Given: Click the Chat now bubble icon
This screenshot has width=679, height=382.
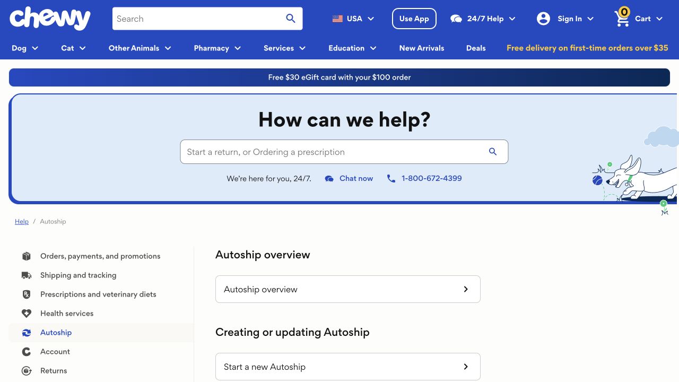Looking at the screenshot, I should 329,179.
